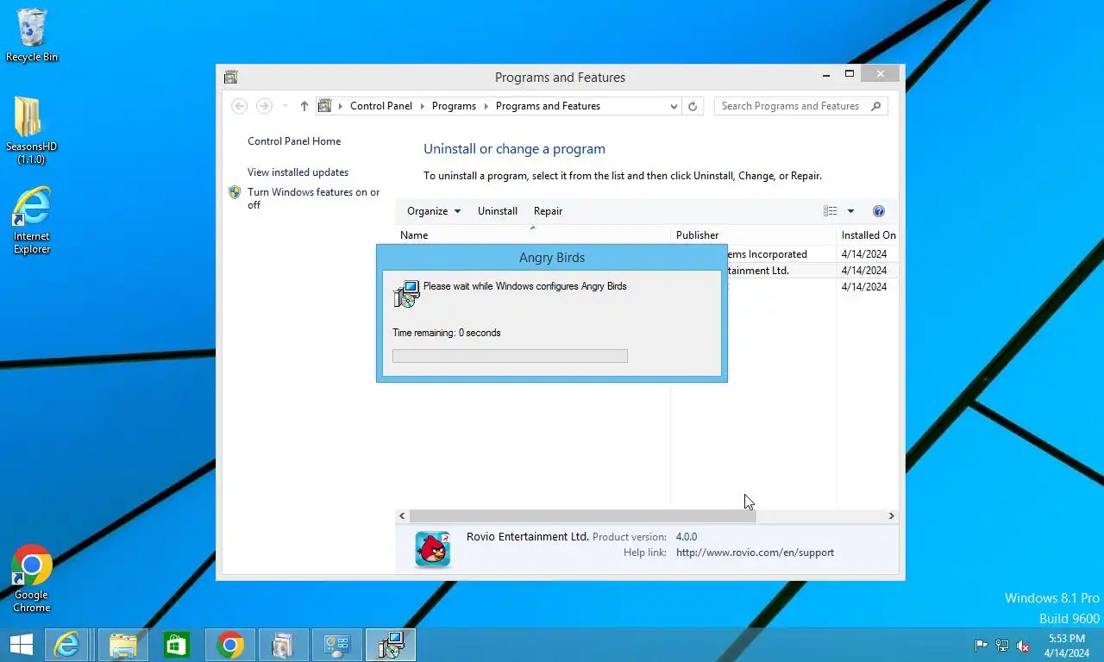Expand the arrow after Control Panel breadcrumb
Screen dimensions: 1104x662
coord(423,106)
